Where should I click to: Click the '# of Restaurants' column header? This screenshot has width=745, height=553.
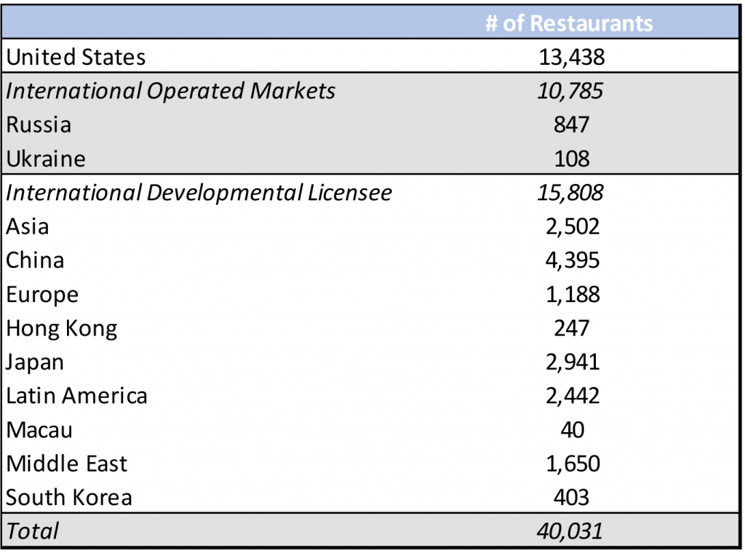569,23
